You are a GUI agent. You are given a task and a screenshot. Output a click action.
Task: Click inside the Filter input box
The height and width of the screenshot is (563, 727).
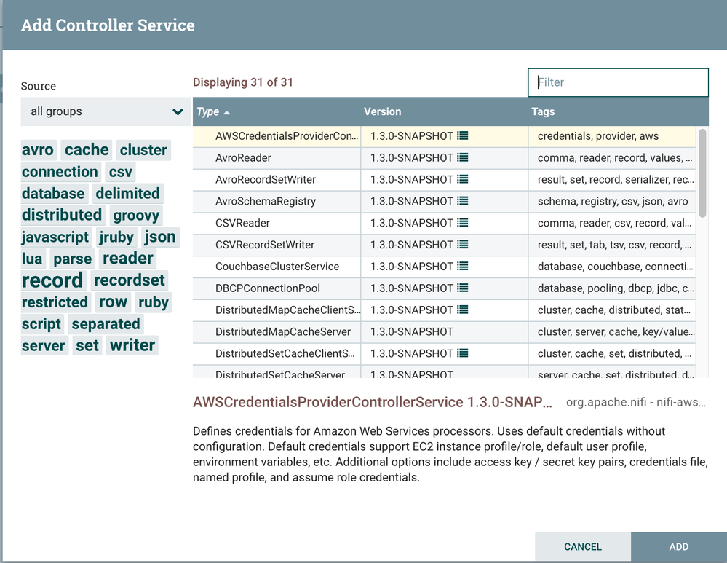click(x=617, y=82)
